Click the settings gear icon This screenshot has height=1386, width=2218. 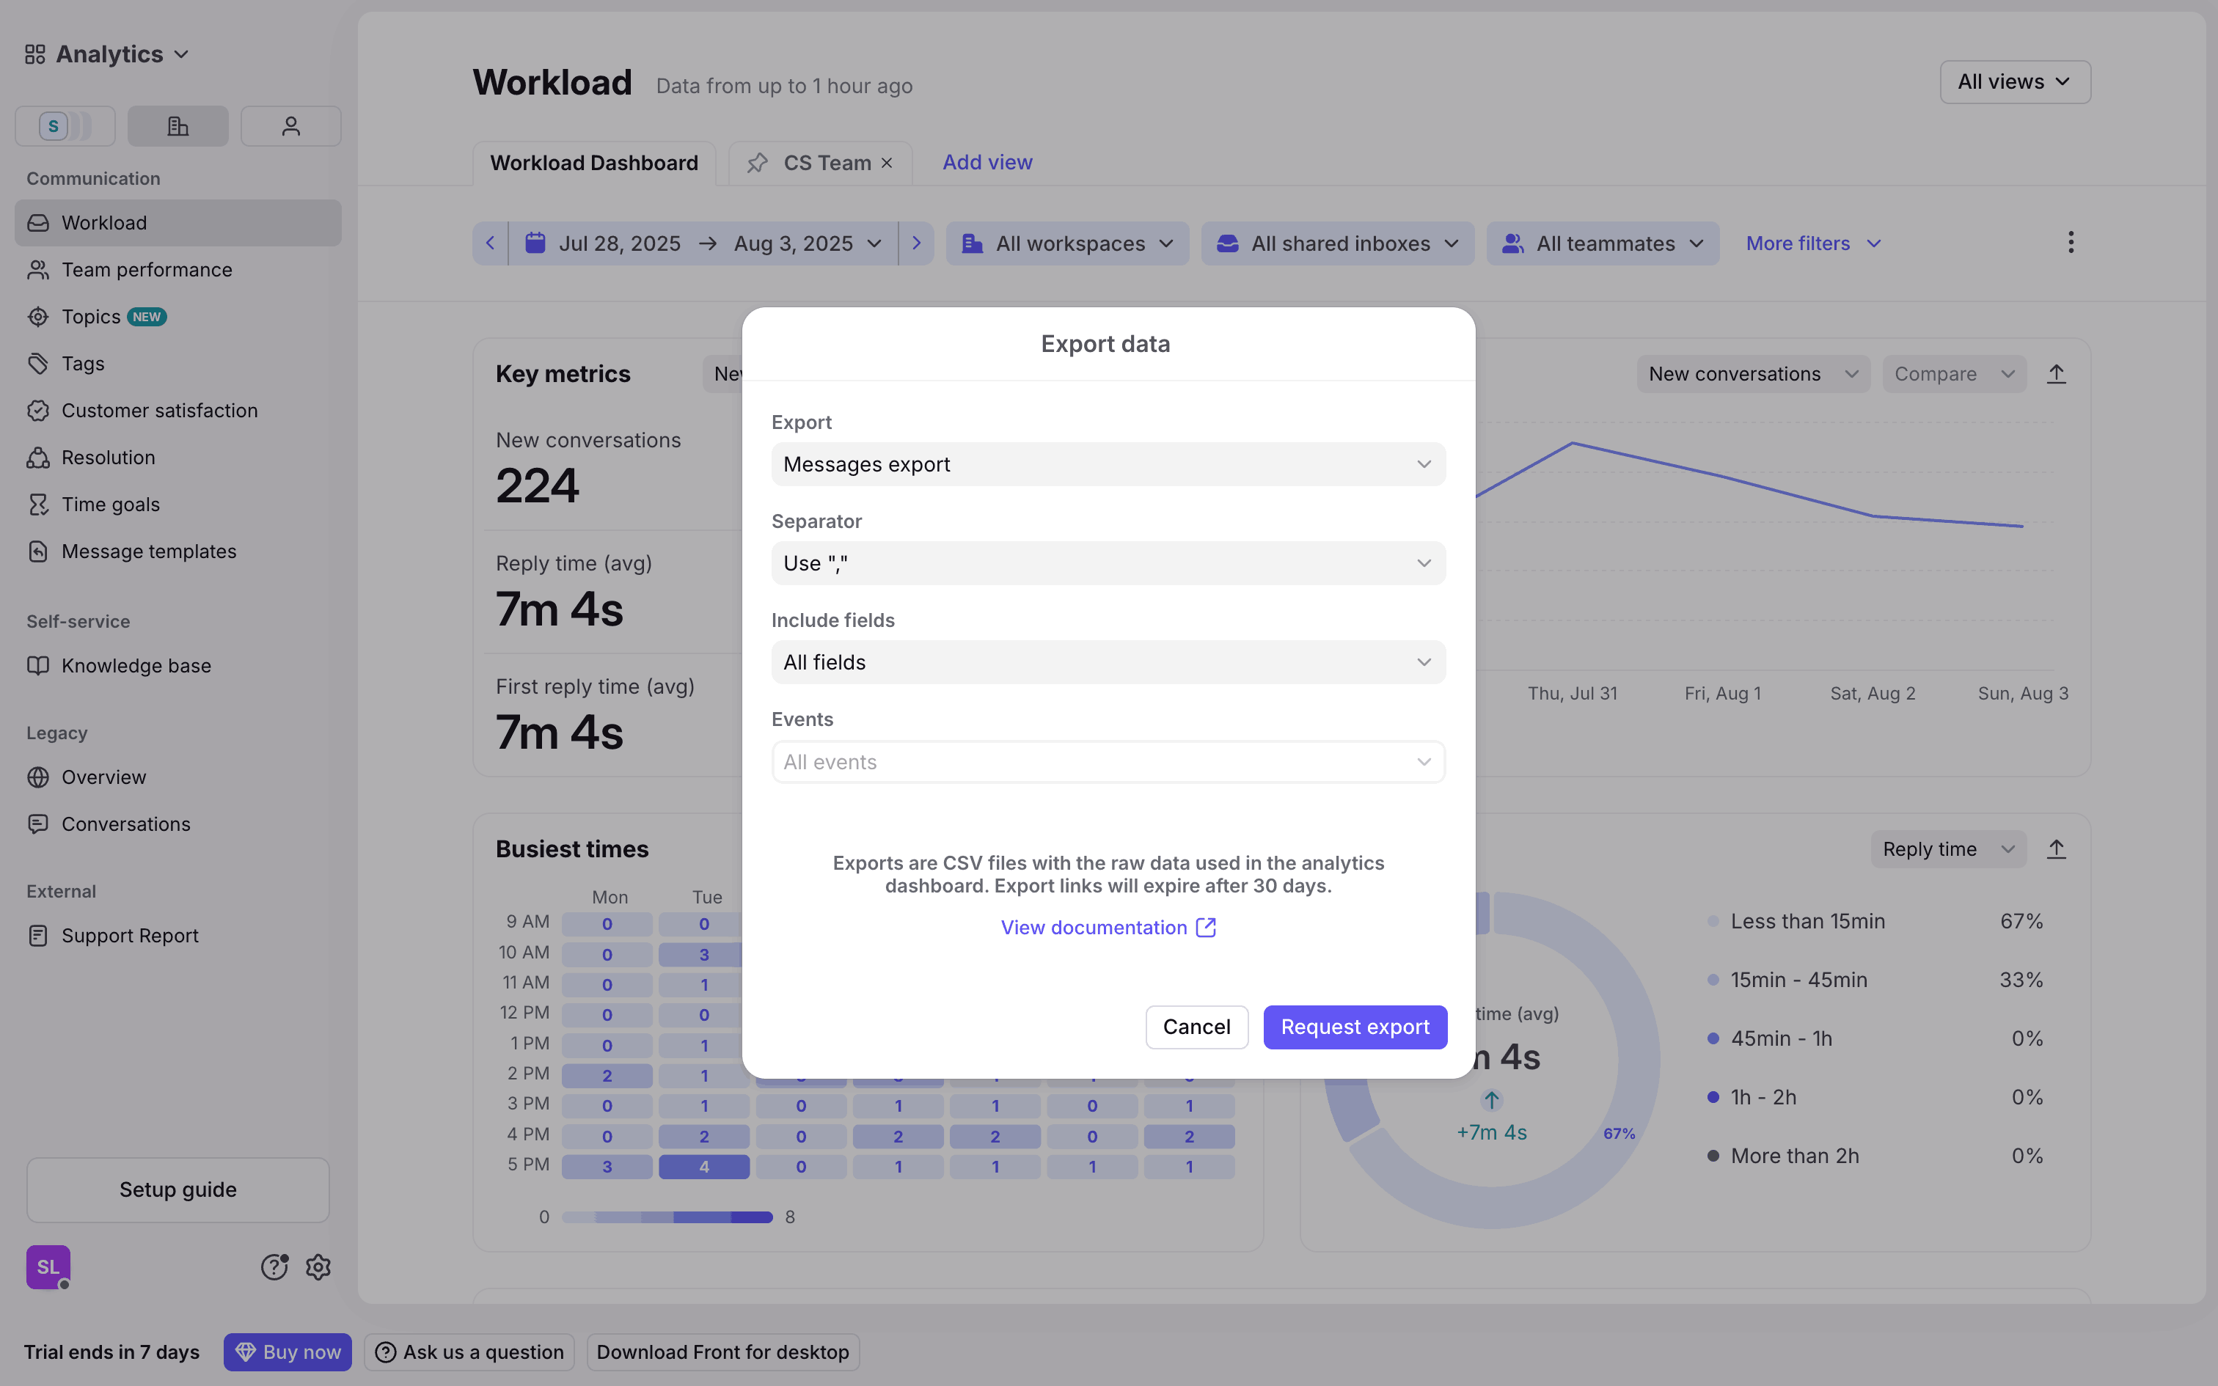click(x=318, y=1267)
